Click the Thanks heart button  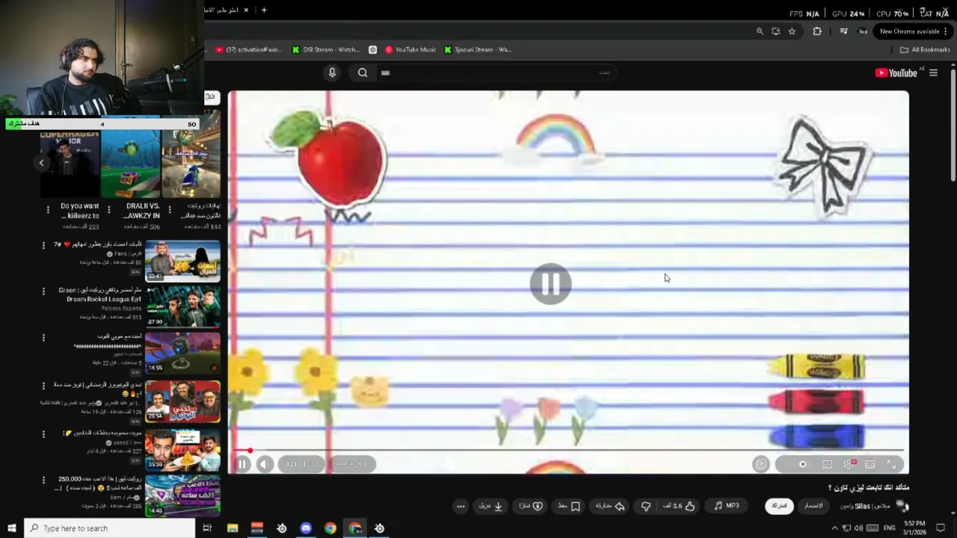[530, 506]
